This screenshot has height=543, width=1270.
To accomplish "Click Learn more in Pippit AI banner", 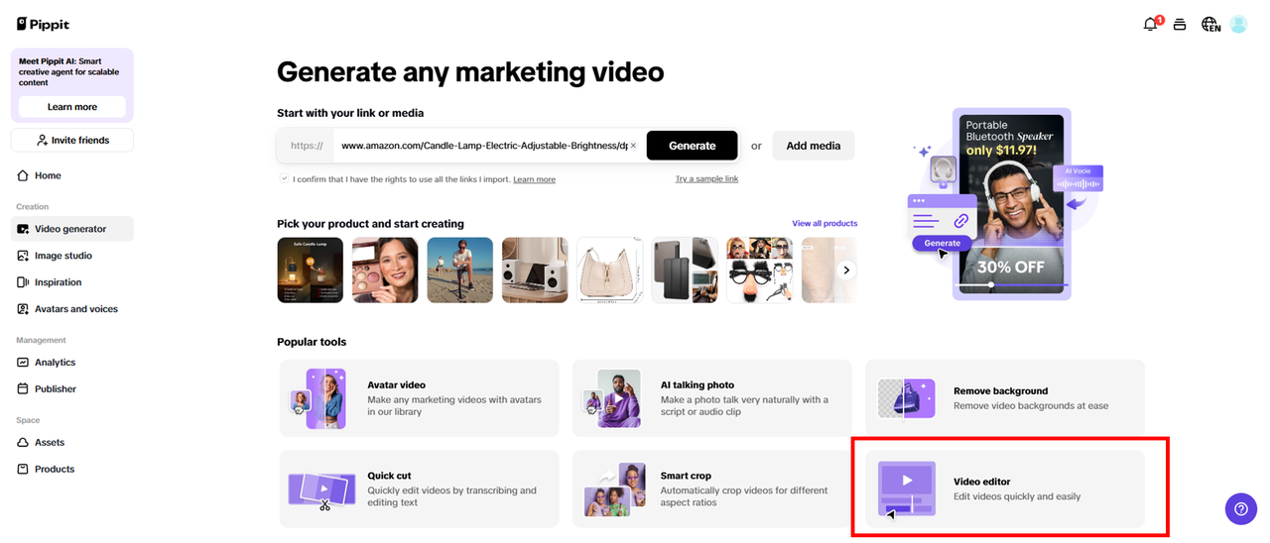I will point(72,107).
